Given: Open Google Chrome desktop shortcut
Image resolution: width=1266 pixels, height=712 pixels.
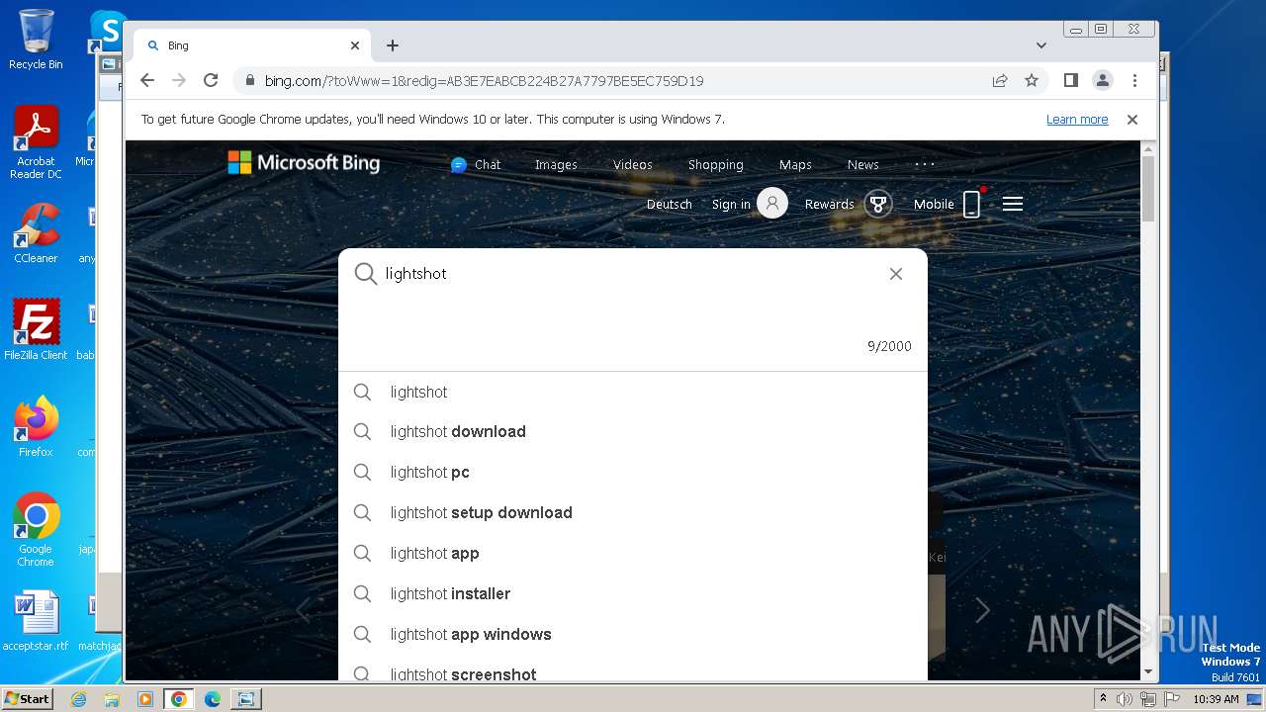Looking at the screenshot, I should (36, 530).
